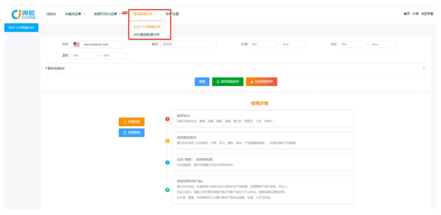Click the 查询结果分析Tips card title

coord(190,181)
